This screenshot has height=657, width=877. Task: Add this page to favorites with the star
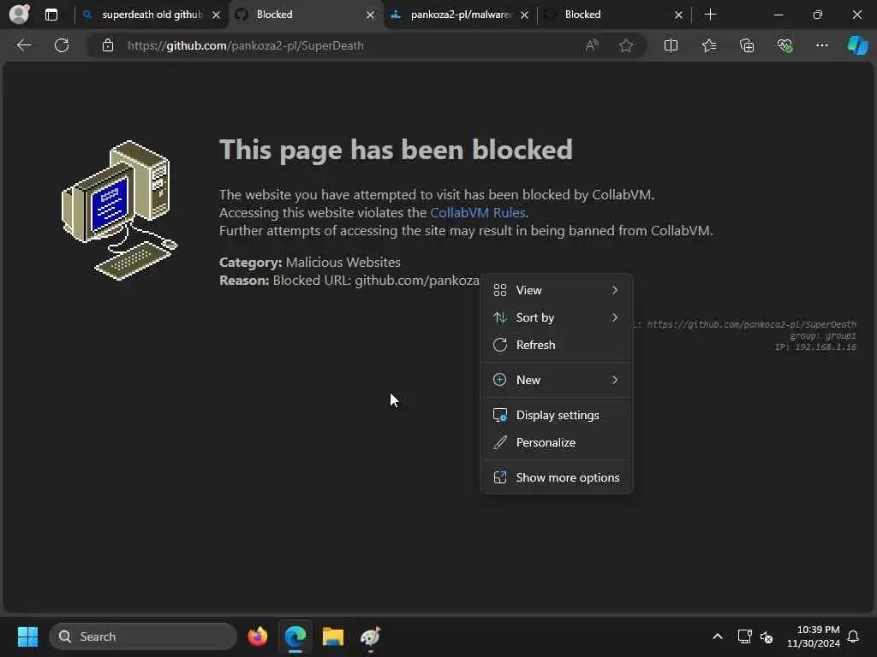pyautogui.click(x=625, y=45)
